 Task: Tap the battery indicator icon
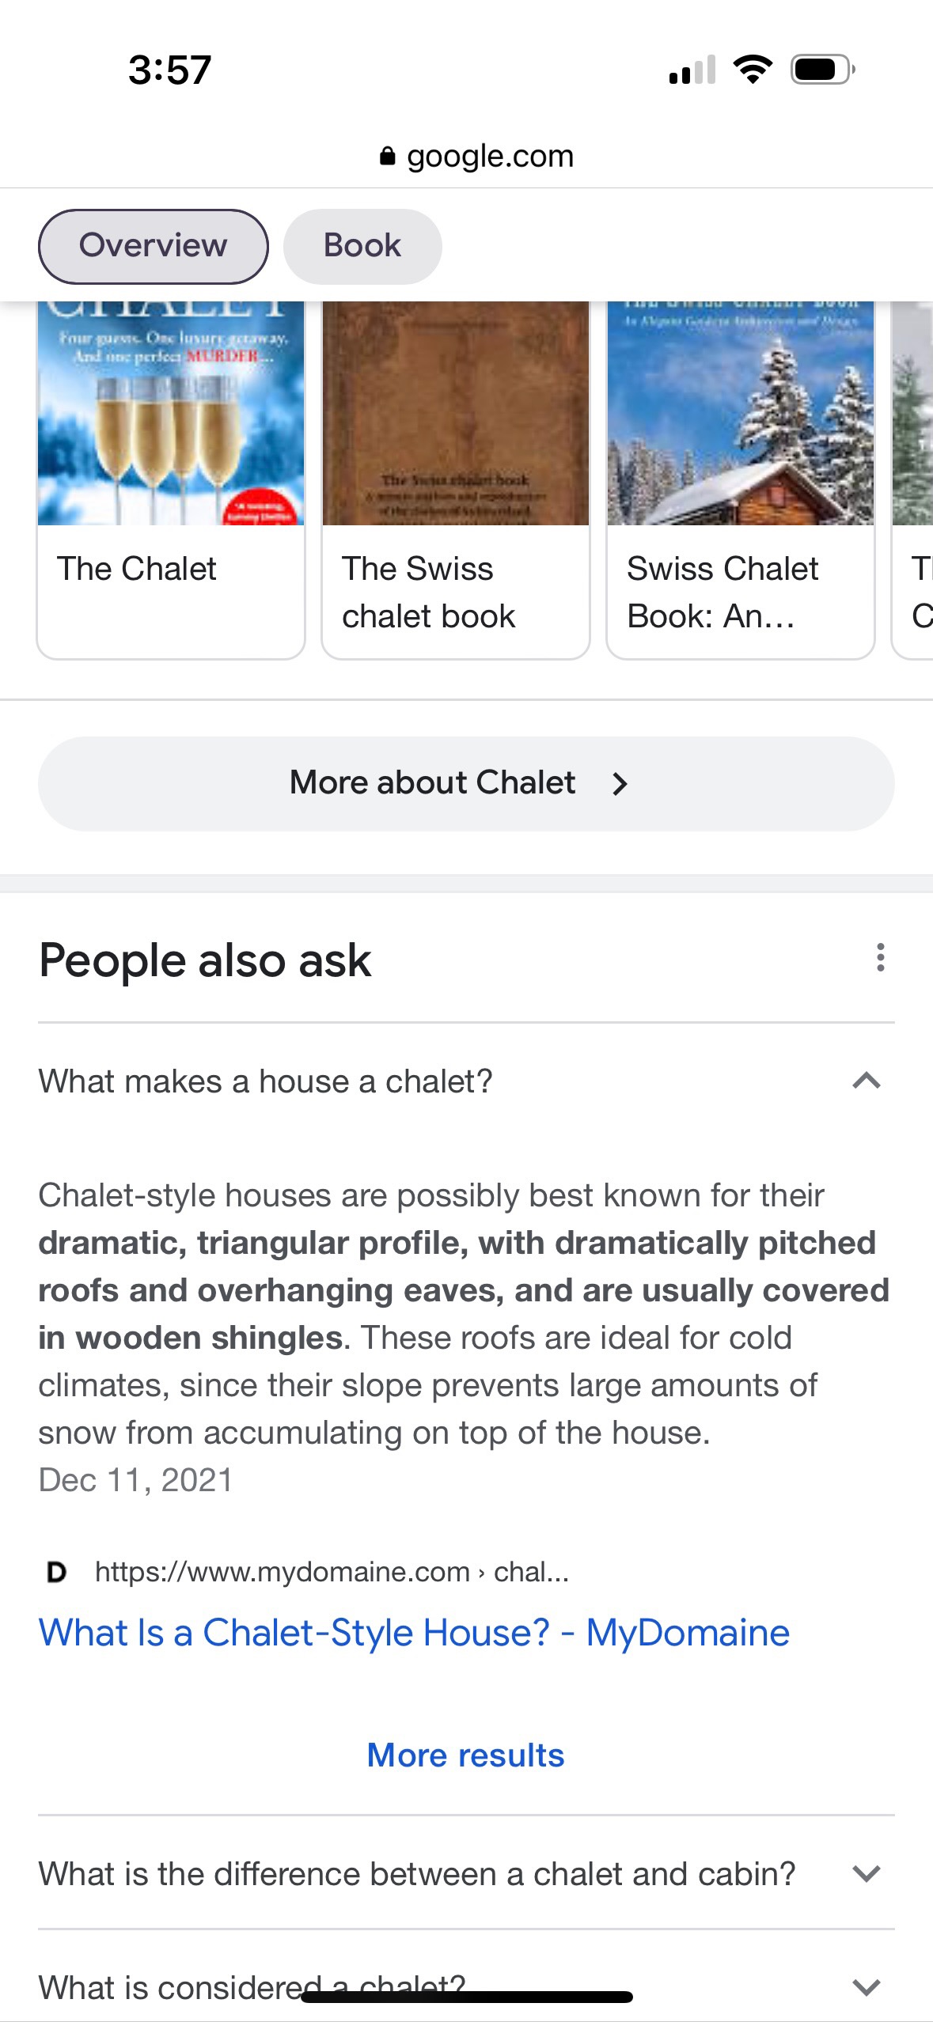pos(822,70)
